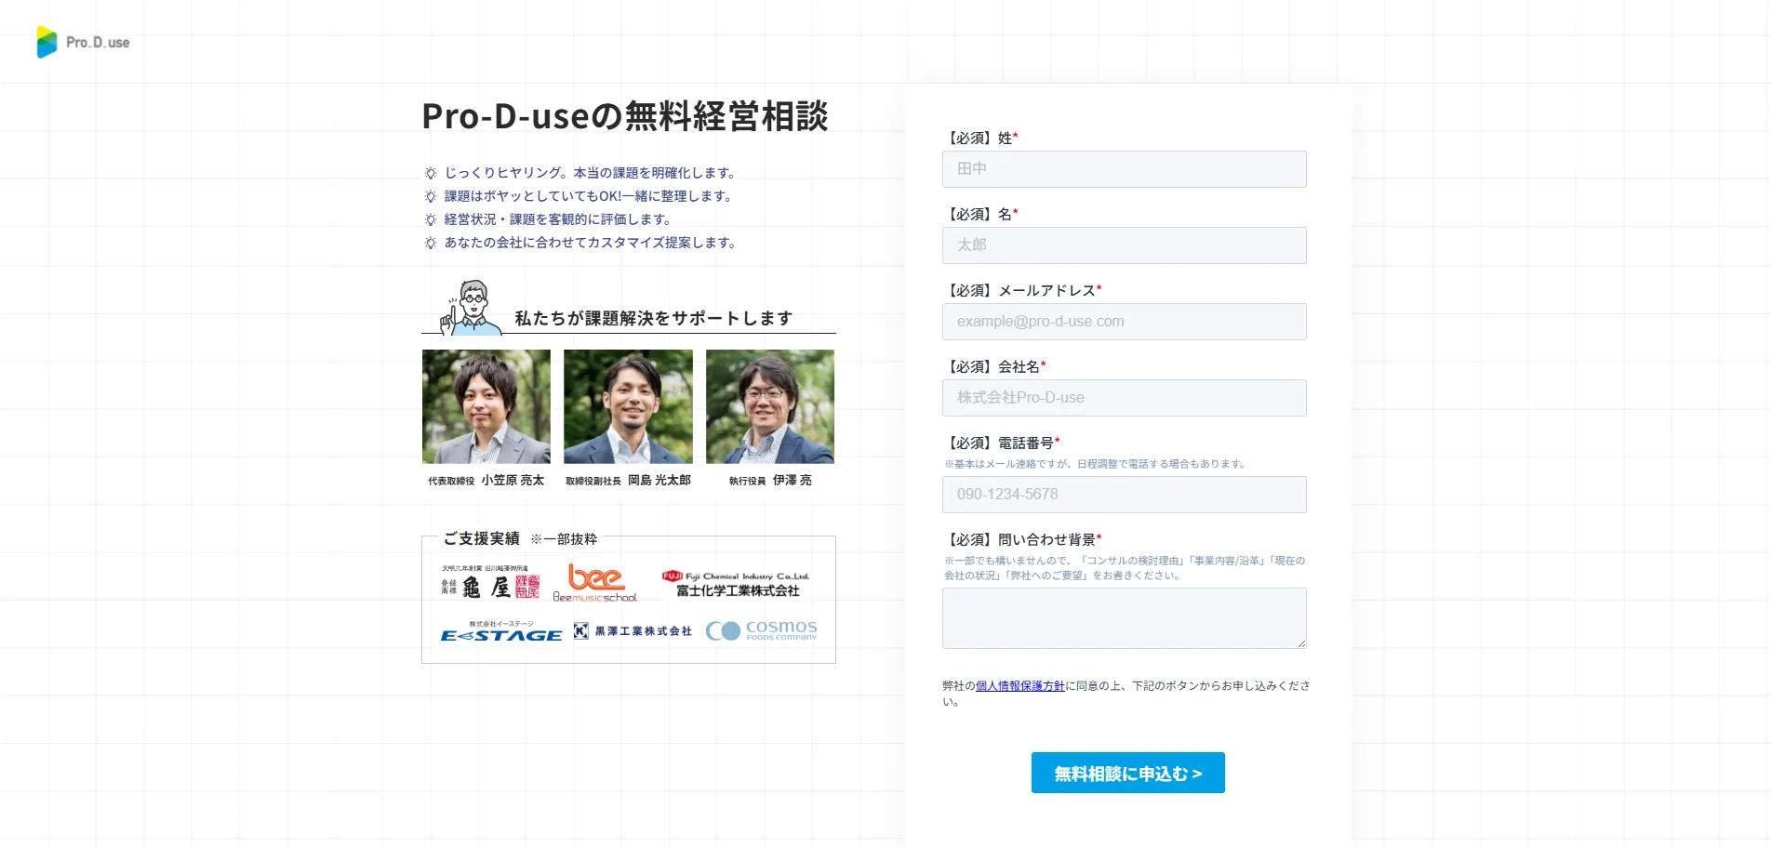Click the lightbulb icon beside じっくりヒアリング
This screenshot has height=847, width=1772.
pyautogui.click(x=429, y=172)
